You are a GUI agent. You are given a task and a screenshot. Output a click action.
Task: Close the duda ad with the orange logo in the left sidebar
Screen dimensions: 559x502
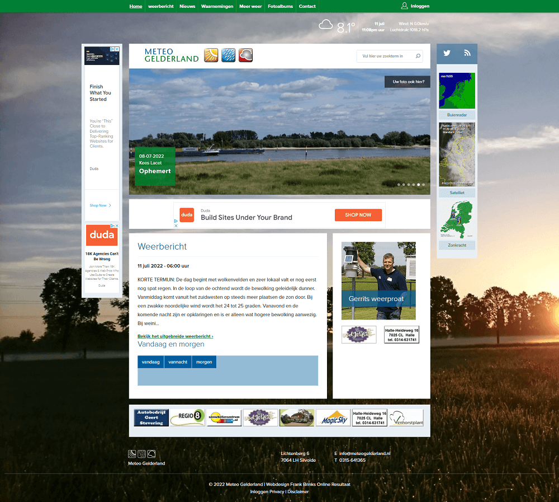(x=117, y=226)
